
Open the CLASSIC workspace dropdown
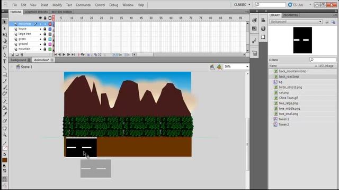242,5
